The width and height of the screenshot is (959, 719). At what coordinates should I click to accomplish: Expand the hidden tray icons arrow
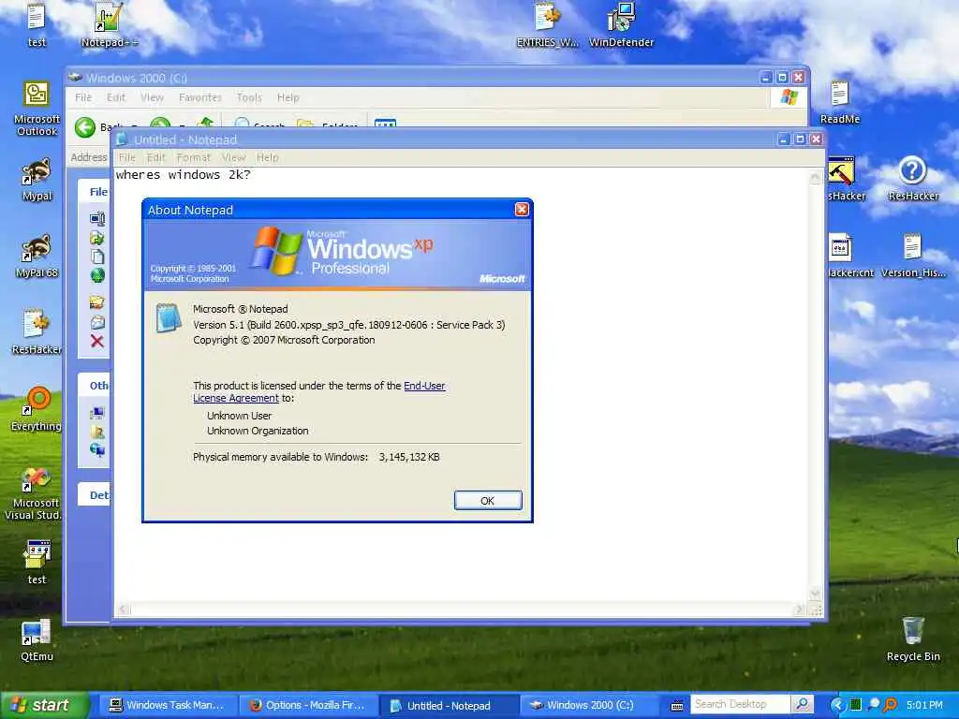[837, 705]
